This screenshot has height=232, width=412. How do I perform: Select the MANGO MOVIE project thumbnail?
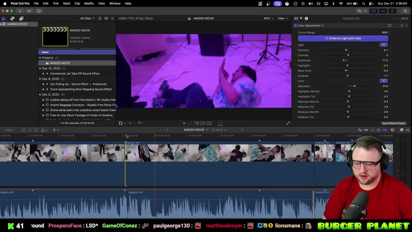[55, 36]
